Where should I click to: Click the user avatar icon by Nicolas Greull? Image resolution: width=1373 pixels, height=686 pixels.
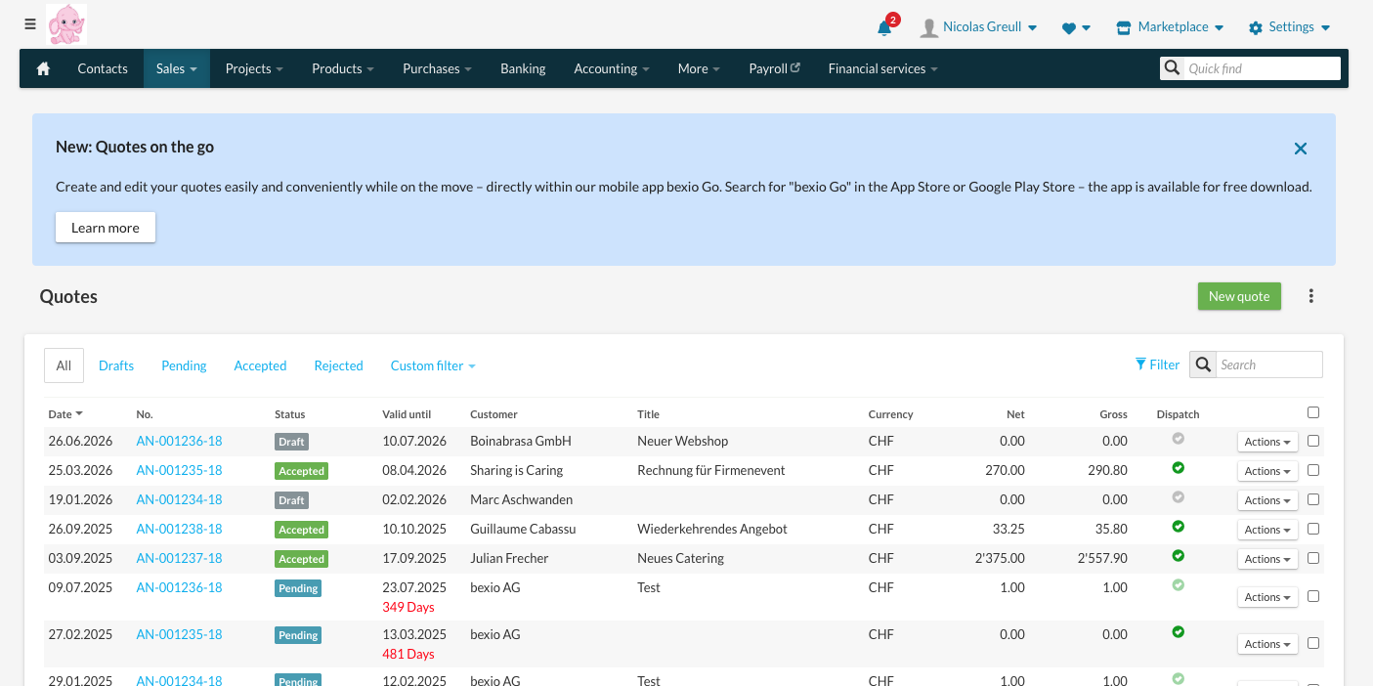(x=929, y=28)
